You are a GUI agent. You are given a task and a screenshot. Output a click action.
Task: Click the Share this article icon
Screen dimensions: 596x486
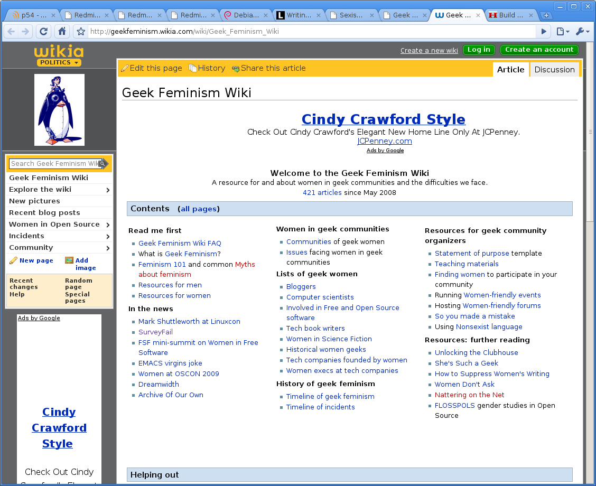tap(236, 69)
